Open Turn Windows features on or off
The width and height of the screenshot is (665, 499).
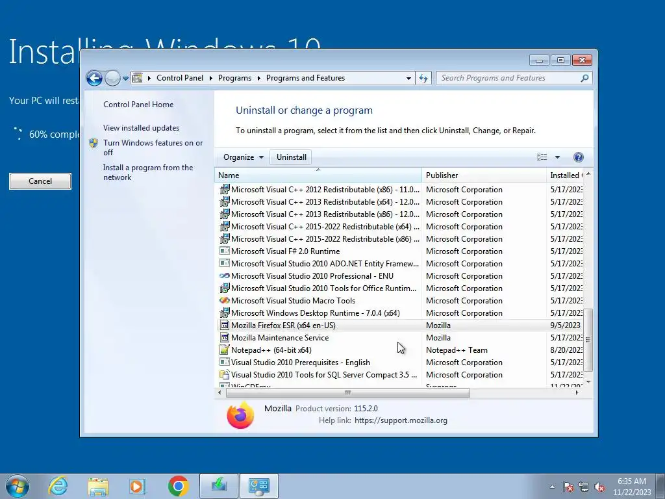tap(153, 147)
